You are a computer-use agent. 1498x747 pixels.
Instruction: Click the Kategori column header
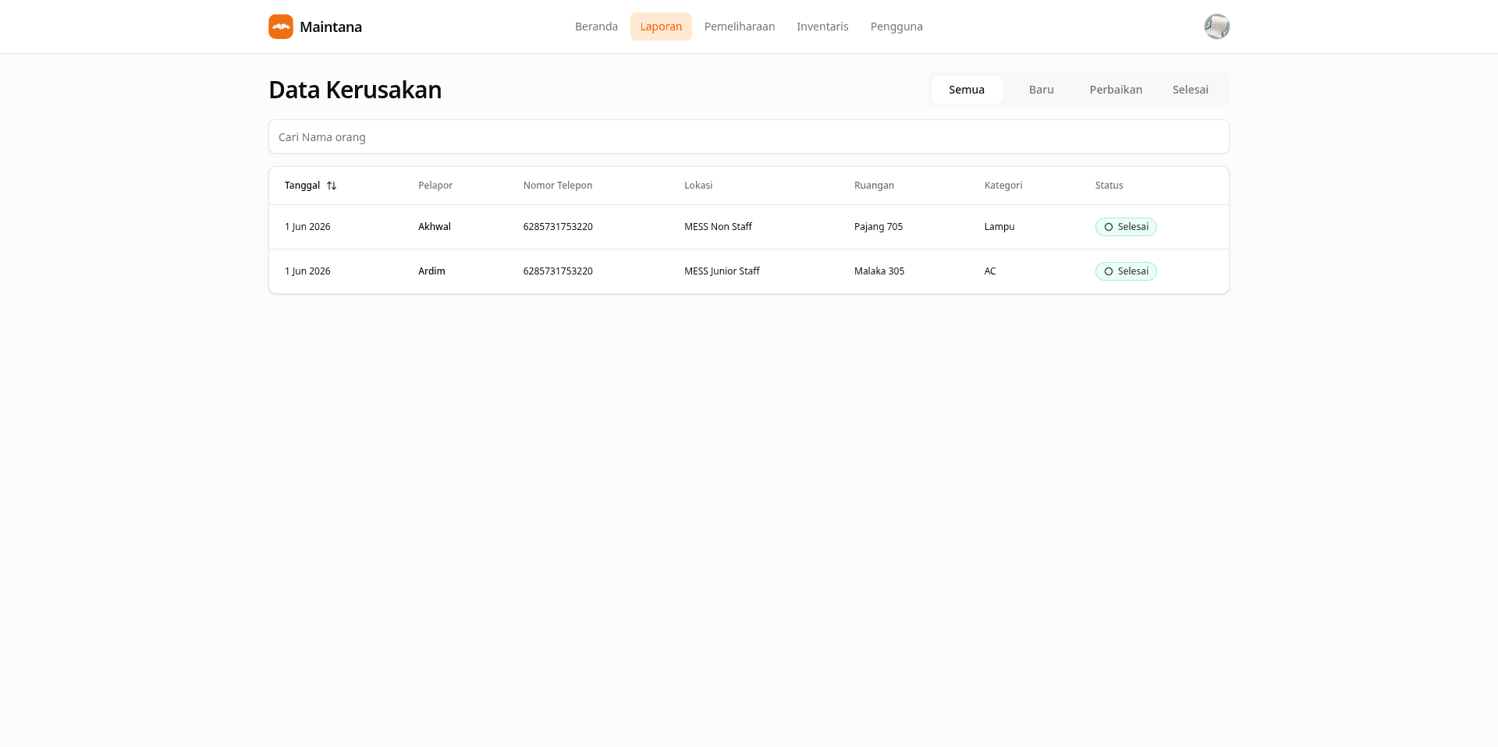pos(1003,186)
